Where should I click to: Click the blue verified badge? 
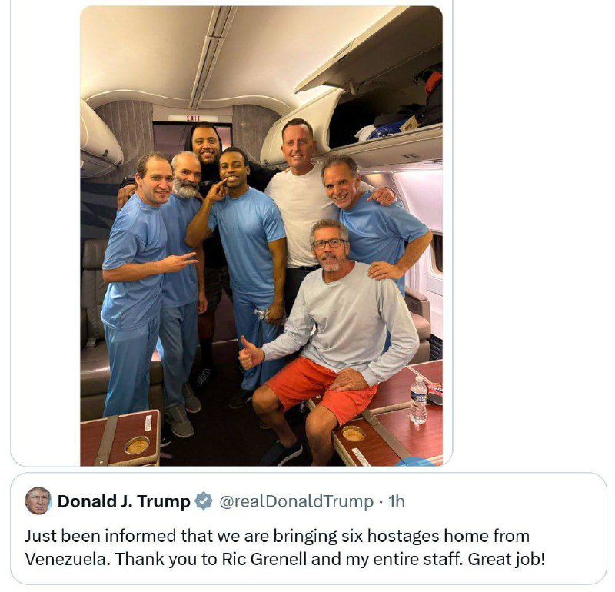coord(204,501)
